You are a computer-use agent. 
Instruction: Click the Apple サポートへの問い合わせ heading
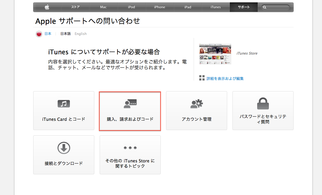tap(88, 21)
